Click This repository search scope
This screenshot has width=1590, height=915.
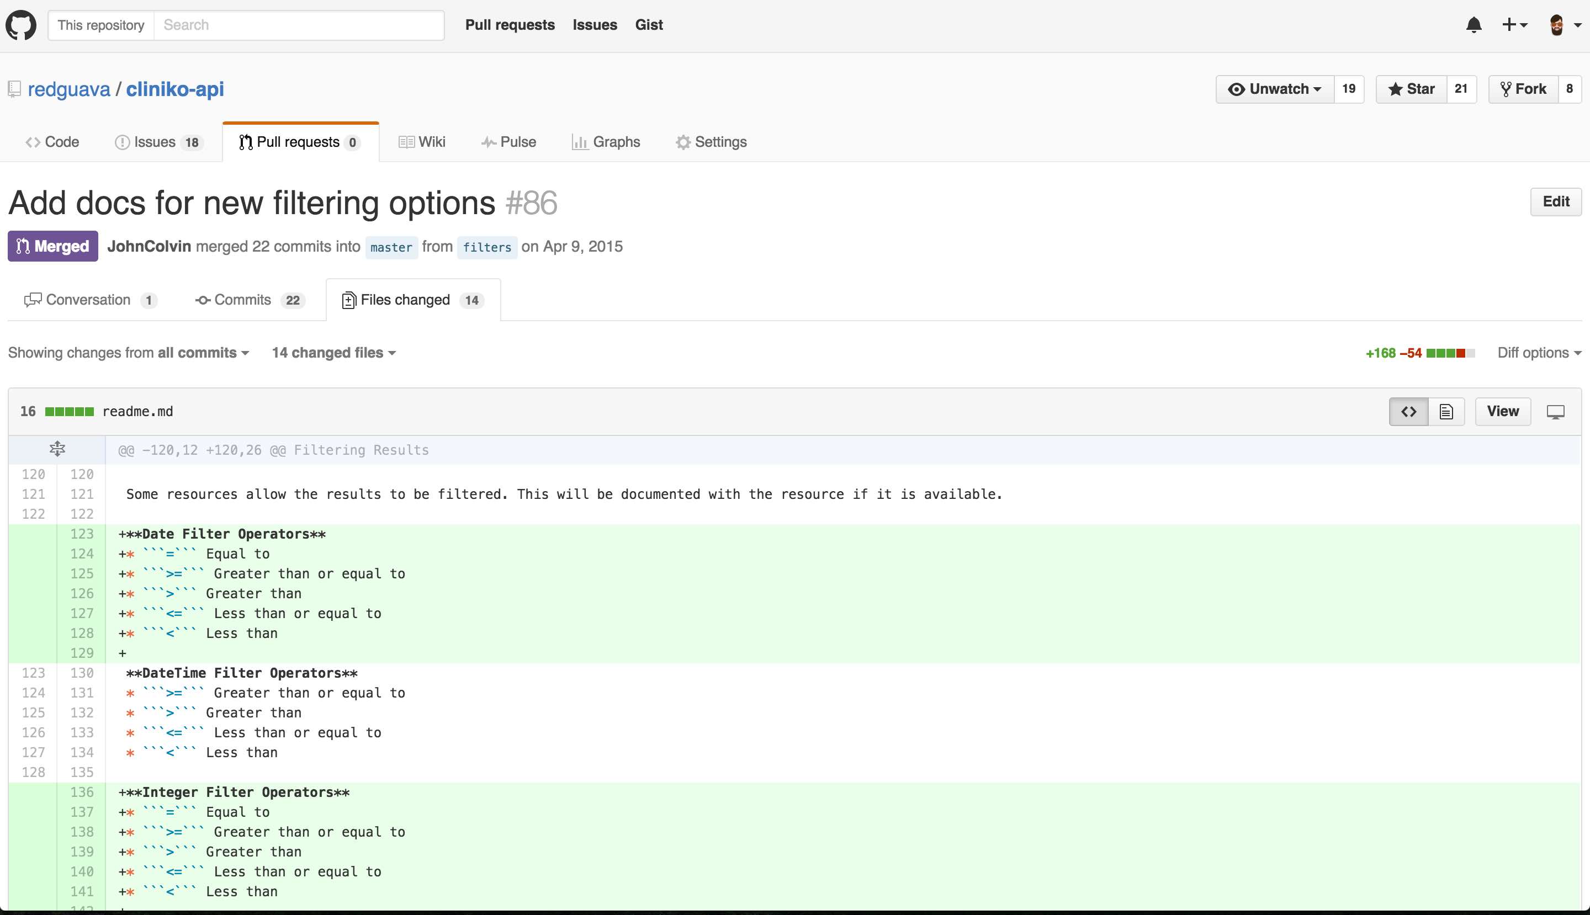[x=101, y=25]
